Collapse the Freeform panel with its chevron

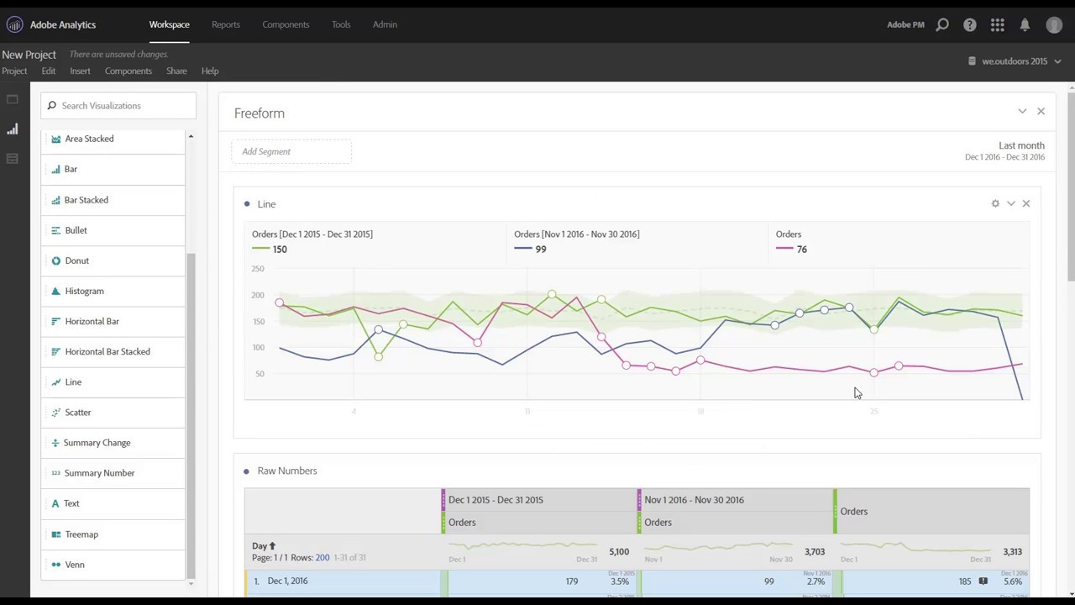pyautogui.click(x=1022, y=111)
